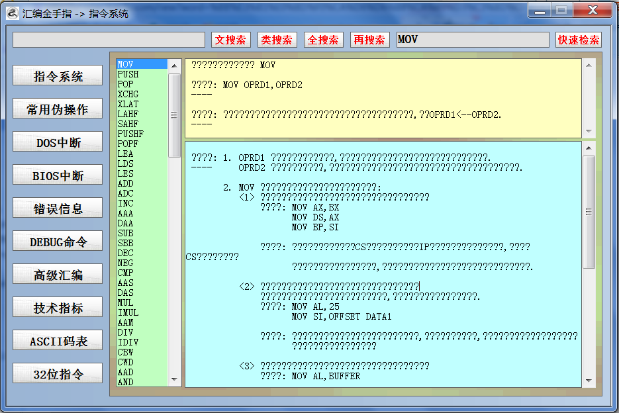Click cyan panel scrollbar down arrow
Image resolution: width=619 pixels, height=413 pixels.
(589, 381)
